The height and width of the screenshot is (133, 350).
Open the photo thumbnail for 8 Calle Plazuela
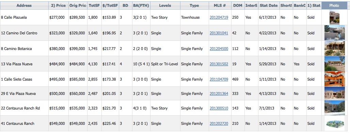(x=334, y=17)
